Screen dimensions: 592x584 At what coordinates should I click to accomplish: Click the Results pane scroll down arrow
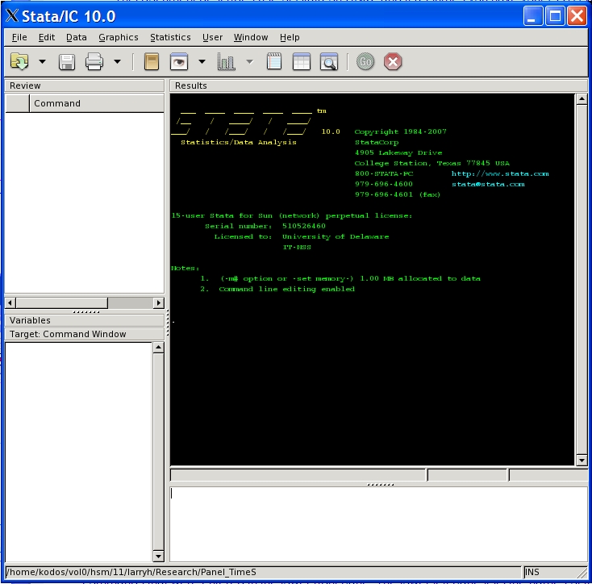pyautogui.click(x=582, y=460)
